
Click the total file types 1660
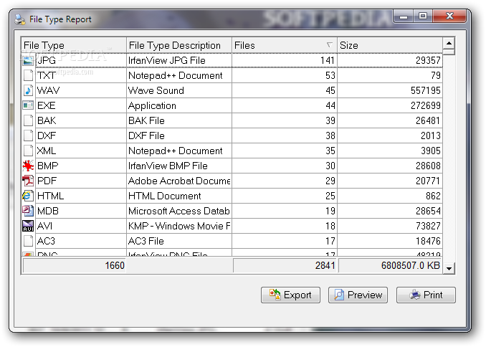(x=115, y=265)
